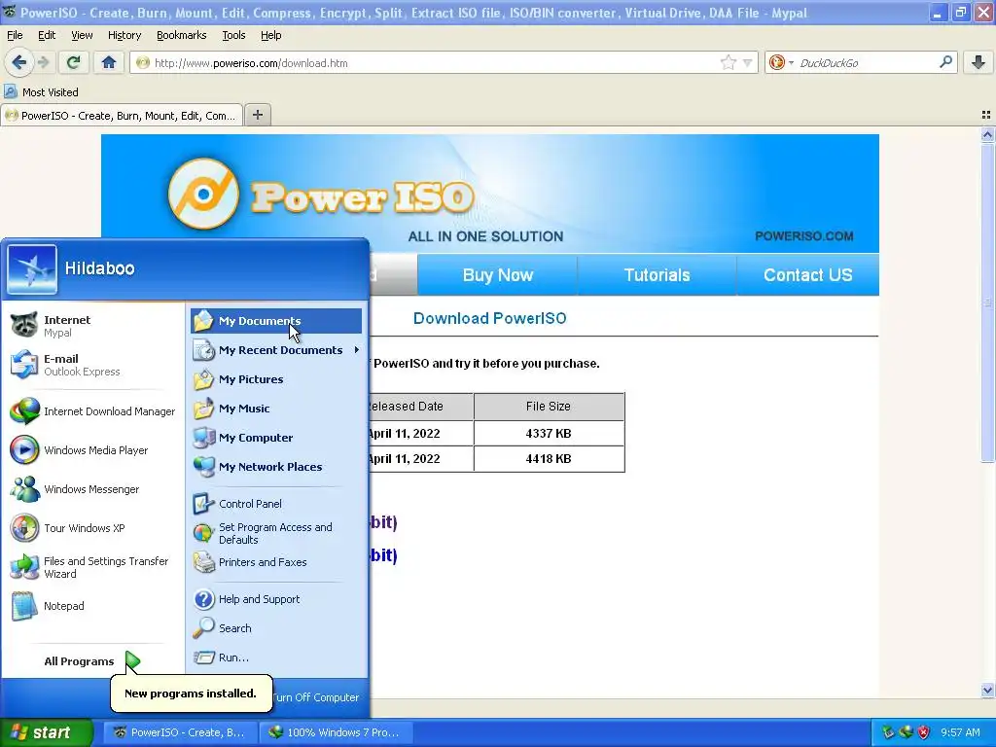The width and height of the screenshot is (996, 747).
Task: Click the search magnifier in DuckDuckGo box
Action: click(945, 62)
